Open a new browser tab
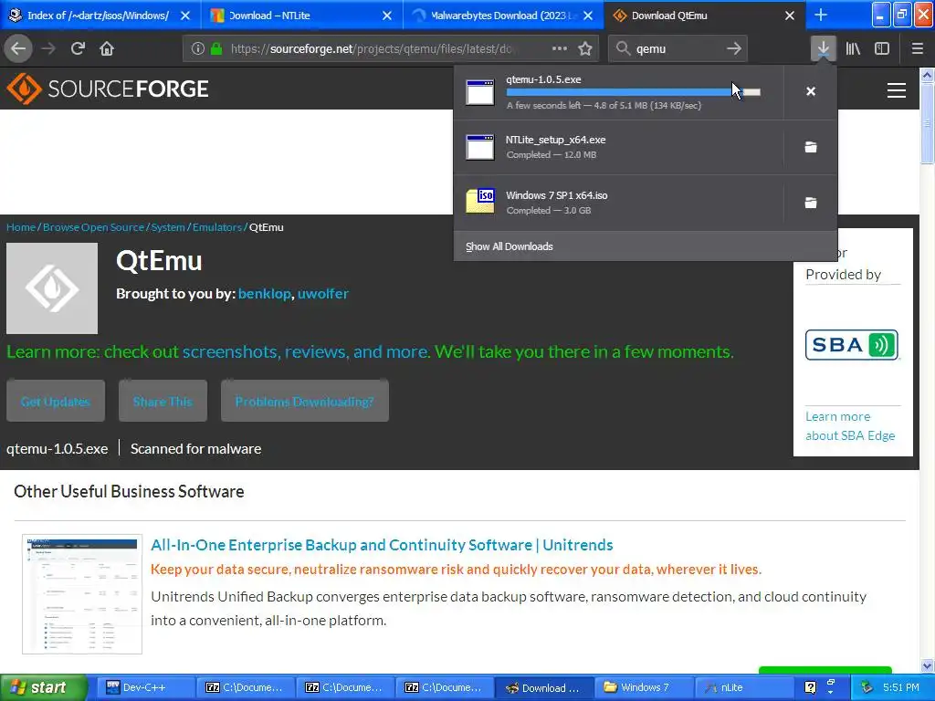Viewport: 935px width, 701px height. (821, 15)
